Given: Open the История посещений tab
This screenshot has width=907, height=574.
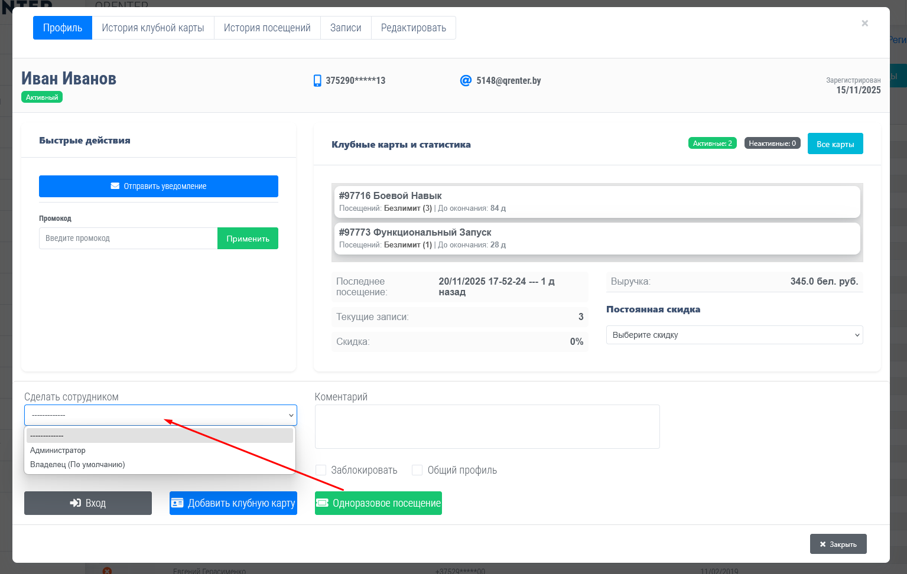Looking at the screenshot, I should click(x=266, y=28).
